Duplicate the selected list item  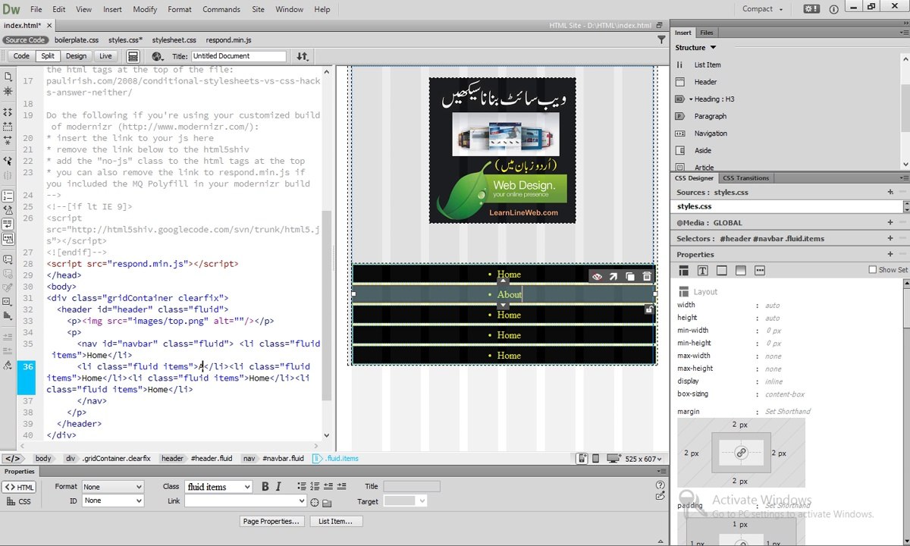[630, 277]
